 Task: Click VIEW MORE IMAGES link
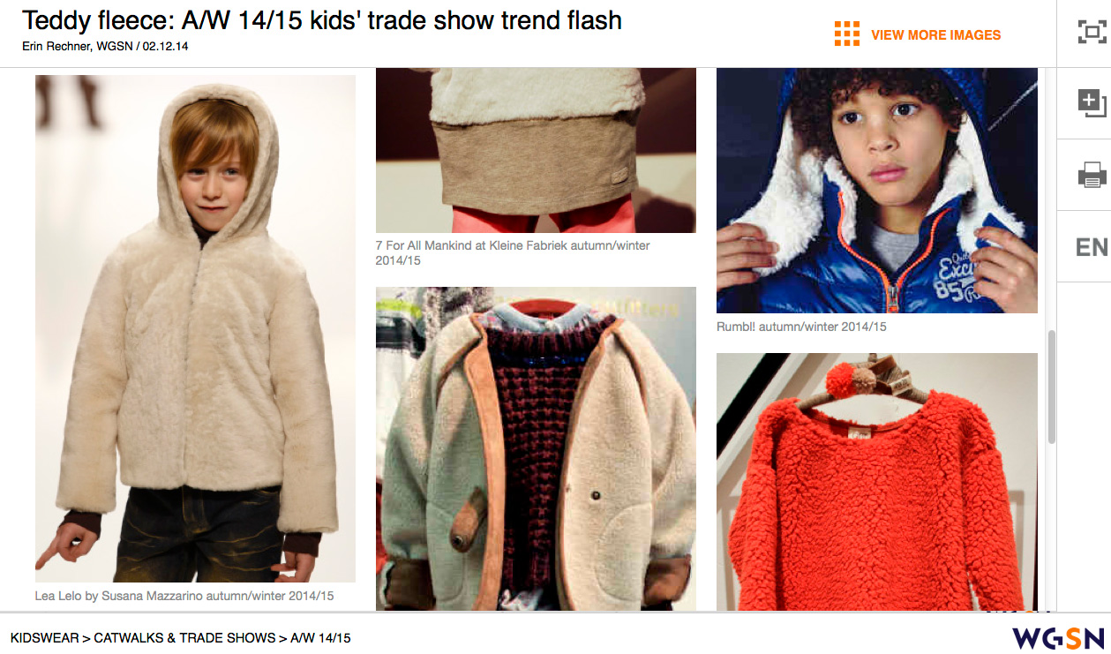935,35
